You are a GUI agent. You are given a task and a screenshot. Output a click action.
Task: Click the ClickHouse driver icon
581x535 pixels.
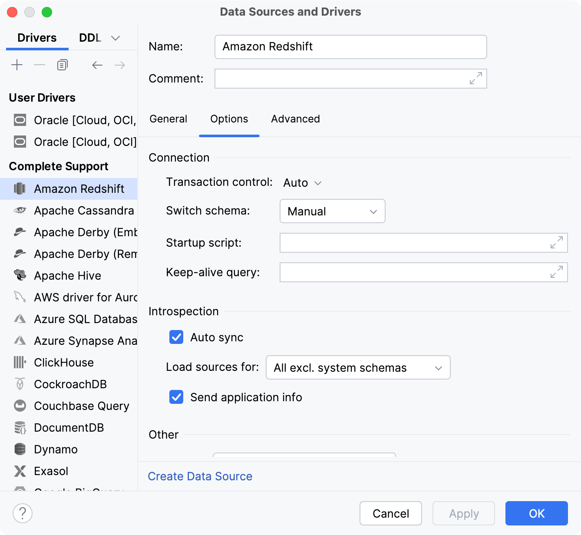(20, 362)
